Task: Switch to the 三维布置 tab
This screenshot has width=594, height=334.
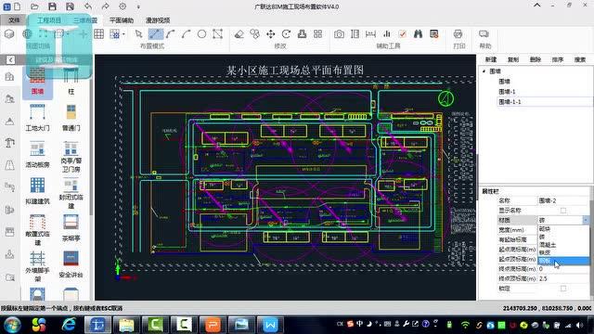Action: coord(85,20)
